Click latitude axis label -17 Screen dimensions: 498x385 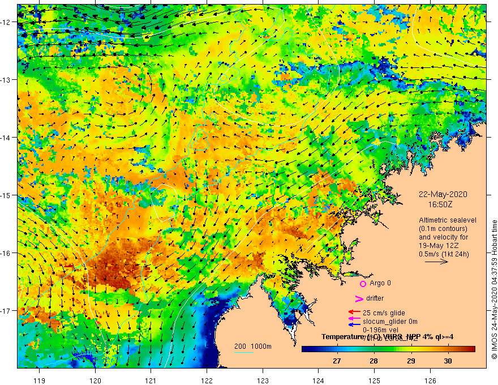point(6,310)
